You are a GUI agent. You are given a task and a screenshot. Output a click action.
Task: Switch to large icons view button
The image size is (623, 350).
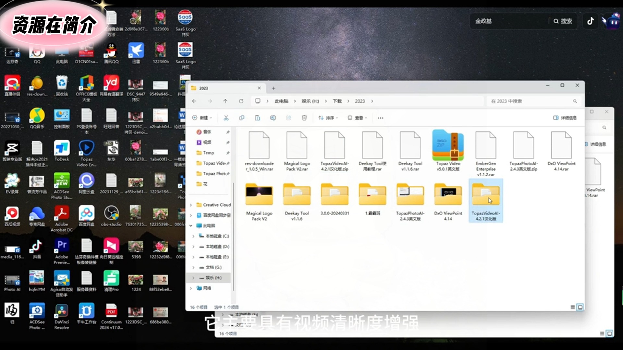(x=580, y=307)
